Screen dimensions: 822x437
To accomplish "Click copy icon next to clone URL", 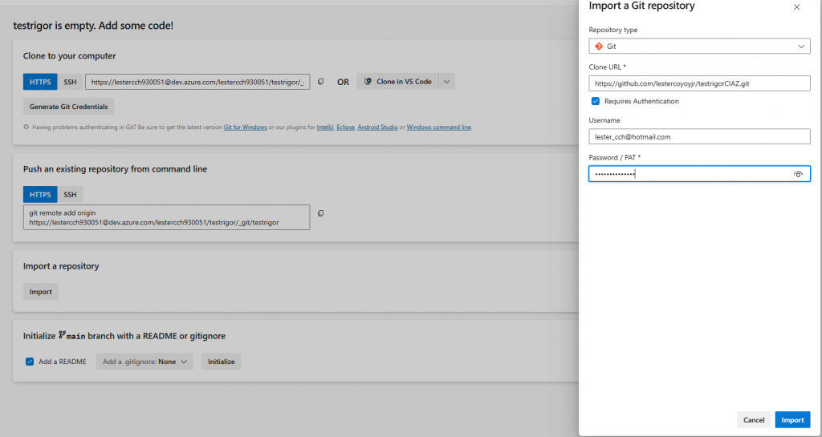I will [x=320, y=82].
